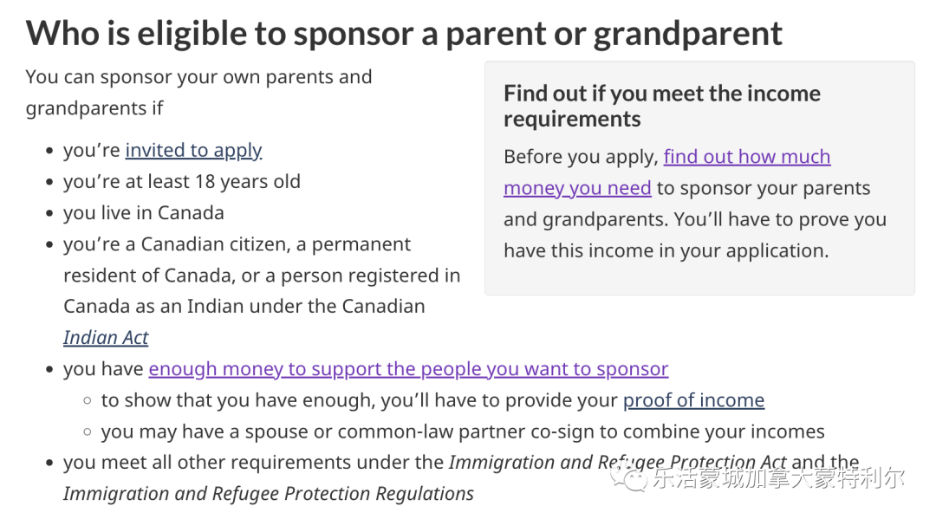This screenshot has height=519, width=936.
Task: Click the Chinese watermark text
Action: [x=778, y=477]
